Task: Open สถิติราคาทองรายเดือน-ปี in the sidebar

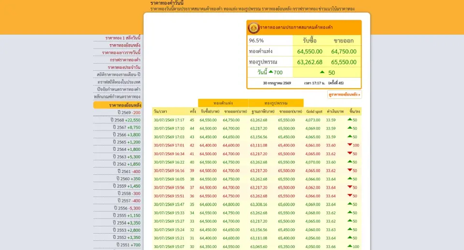Action: point(118,75)
